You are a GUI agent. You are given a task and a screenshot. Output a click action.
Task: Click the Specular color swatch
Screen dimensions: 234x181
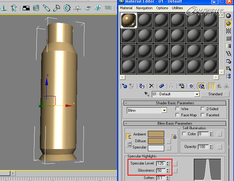[156, 148]
